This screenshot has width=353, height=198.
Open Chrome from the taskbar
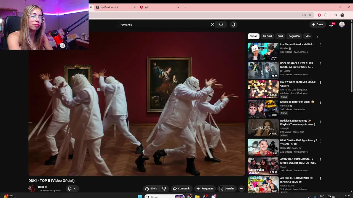[189, 196]
